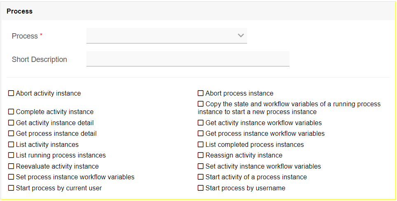Check Copy the state and workflow variables option
The width and height of the screenshot is (397, 201).
point(201,104)
